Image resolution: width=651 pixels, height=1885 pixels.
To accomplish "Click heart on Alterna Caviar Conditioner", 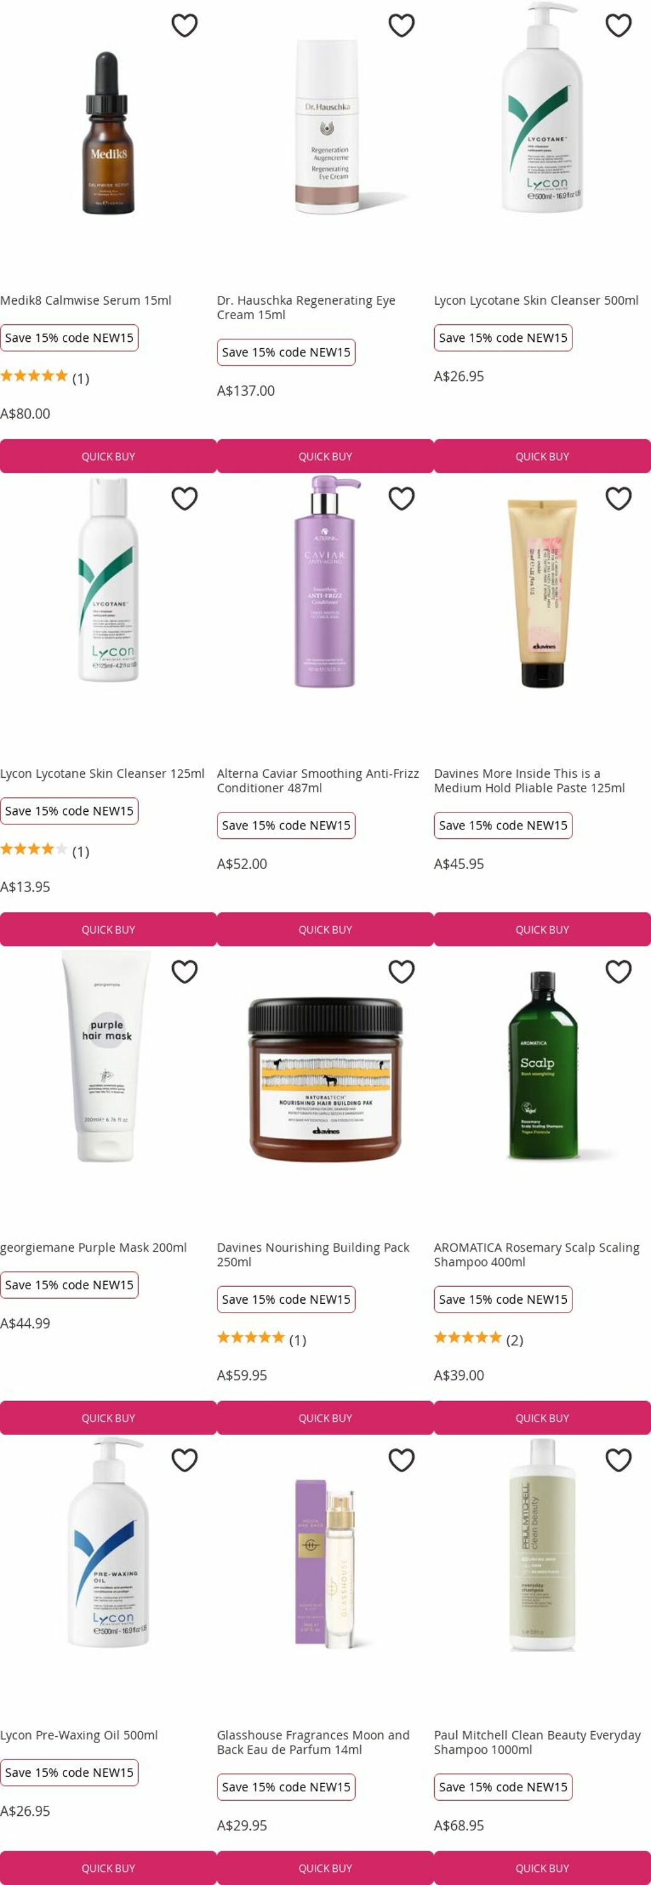I will coord(402,498).
